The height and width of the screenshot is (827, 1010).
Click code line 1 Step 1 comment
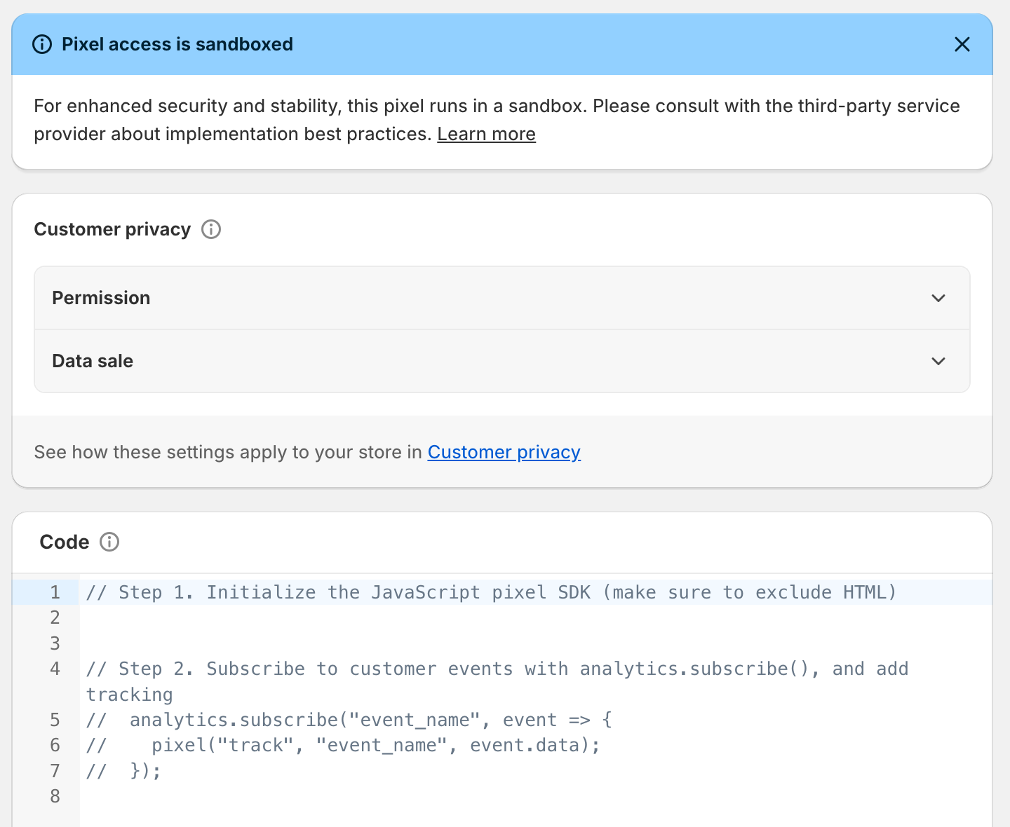tap(491, 592)
